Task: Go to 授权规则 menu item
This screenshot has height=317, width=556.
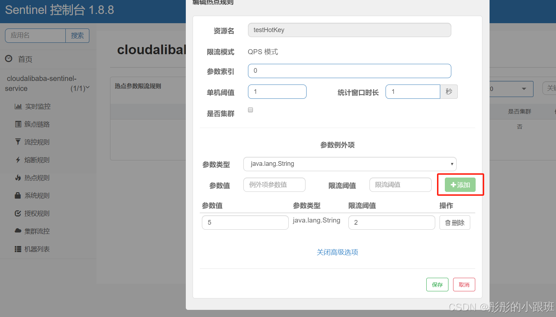Action: point(37,213)
